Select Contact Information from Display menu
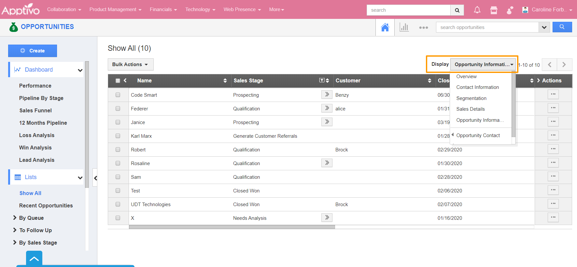 [x=477, y=87]
